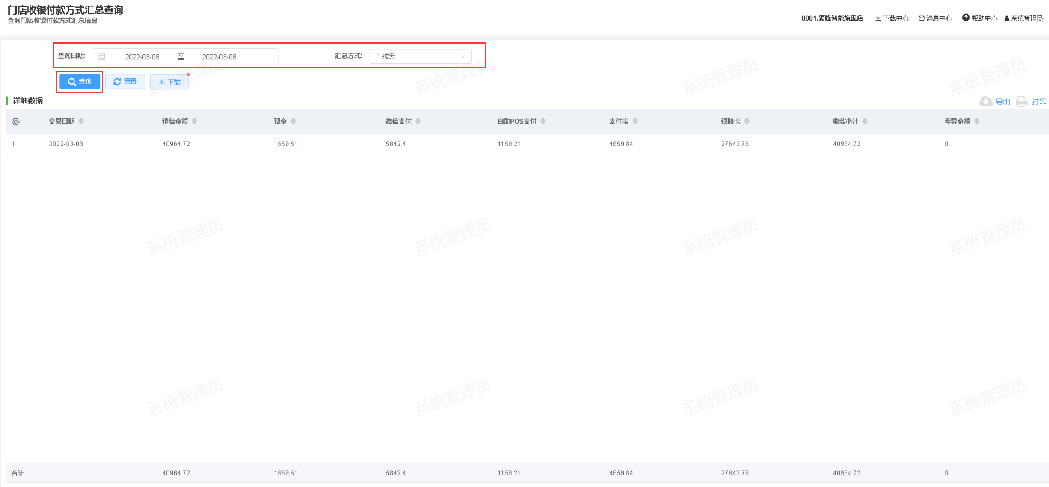Sort by 销售金额 column arrows
This screenshot has height=487, width=1049.
195,121
